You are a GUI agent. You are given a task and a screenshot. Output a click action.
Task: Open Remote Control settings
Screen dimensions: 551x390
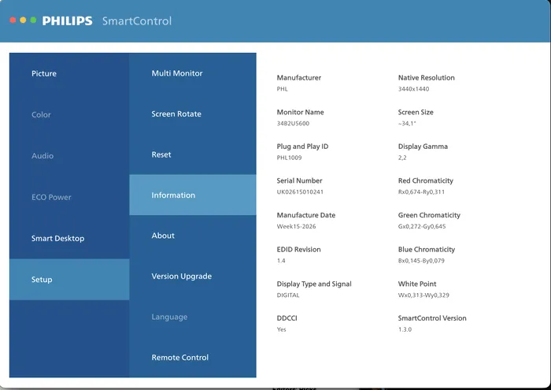point(193,357)
